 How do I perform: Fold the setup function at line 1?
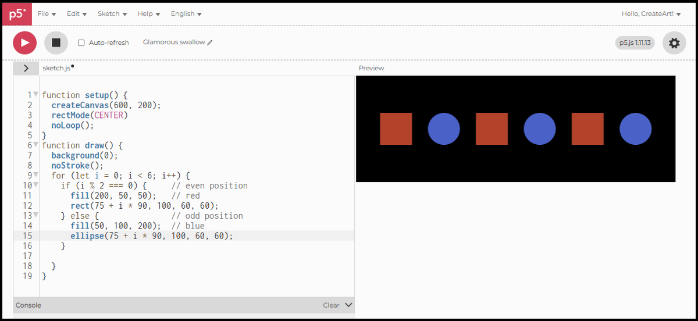pyautogui.click(x=35, y=95)
